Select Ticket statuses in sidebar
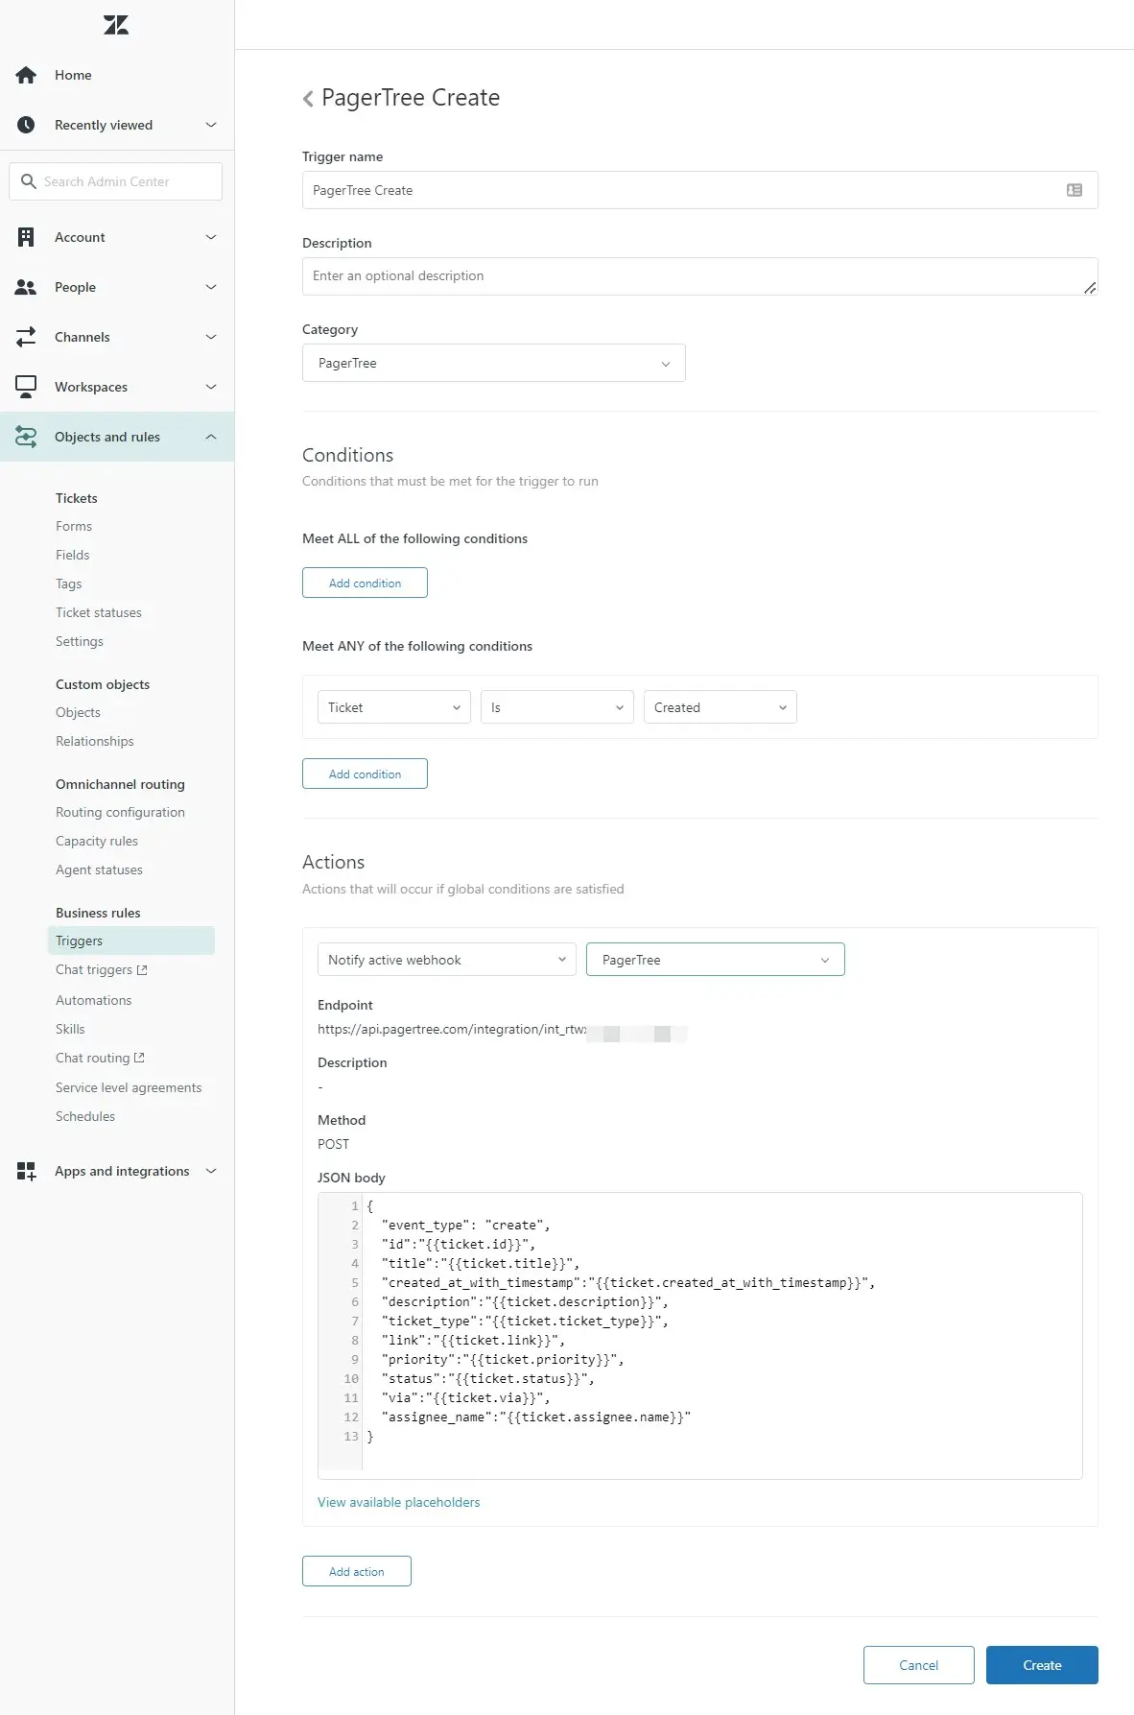The image size is (1134, 1715). [98, 612]
